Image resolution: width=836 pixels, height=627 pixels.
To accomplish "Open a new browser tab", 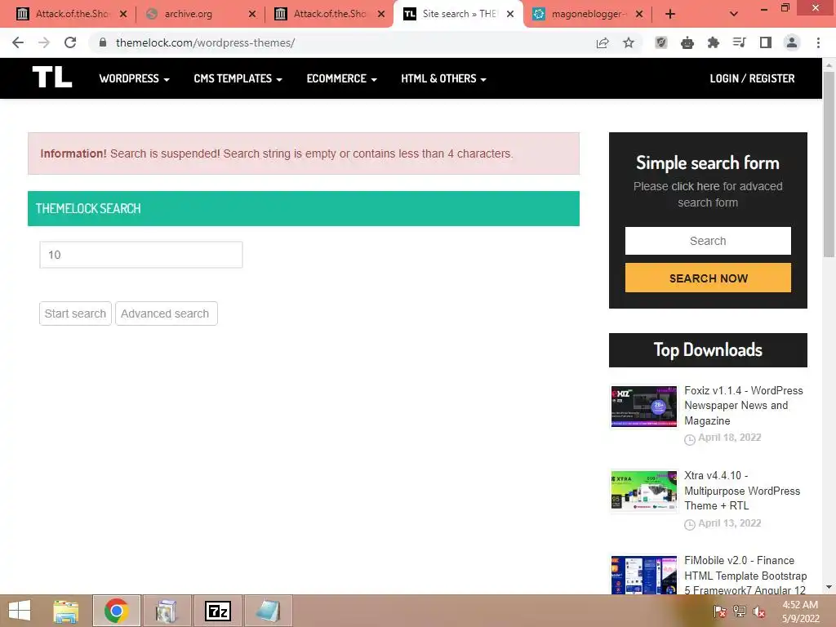I will pyautogui.click(x=670, y=15).
